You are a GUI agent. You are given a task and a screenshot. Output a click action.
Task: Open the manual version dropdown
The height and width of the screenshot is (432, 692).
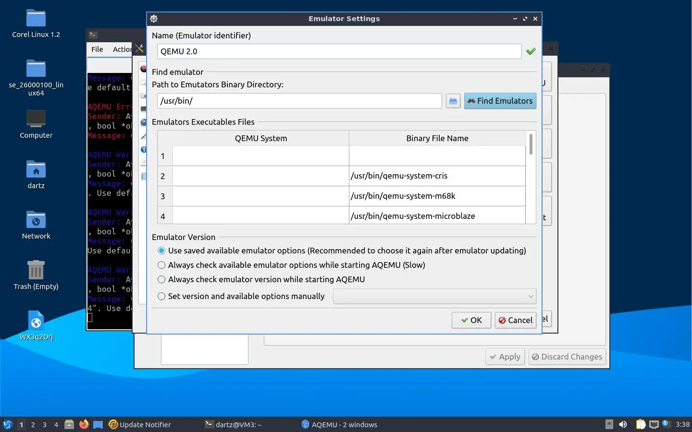pos(434,296)
